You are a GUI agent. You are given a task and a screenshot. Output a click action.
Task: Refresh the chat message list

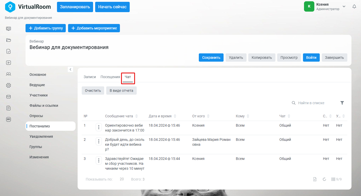324,179
